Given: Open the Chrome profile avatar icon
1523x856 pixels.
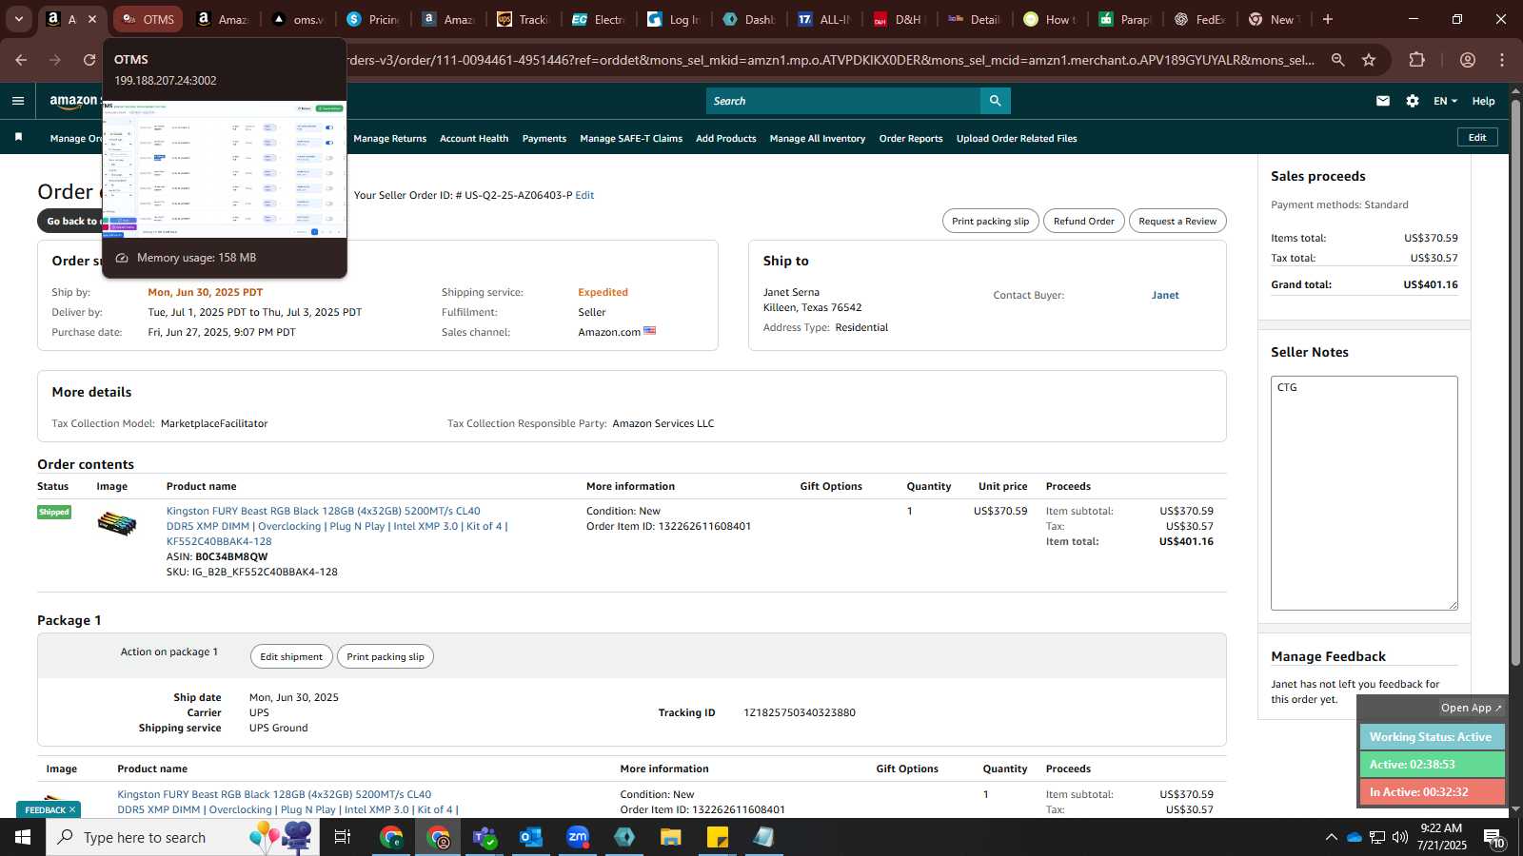Looking at the screenshot, I should pos(1468,60).
